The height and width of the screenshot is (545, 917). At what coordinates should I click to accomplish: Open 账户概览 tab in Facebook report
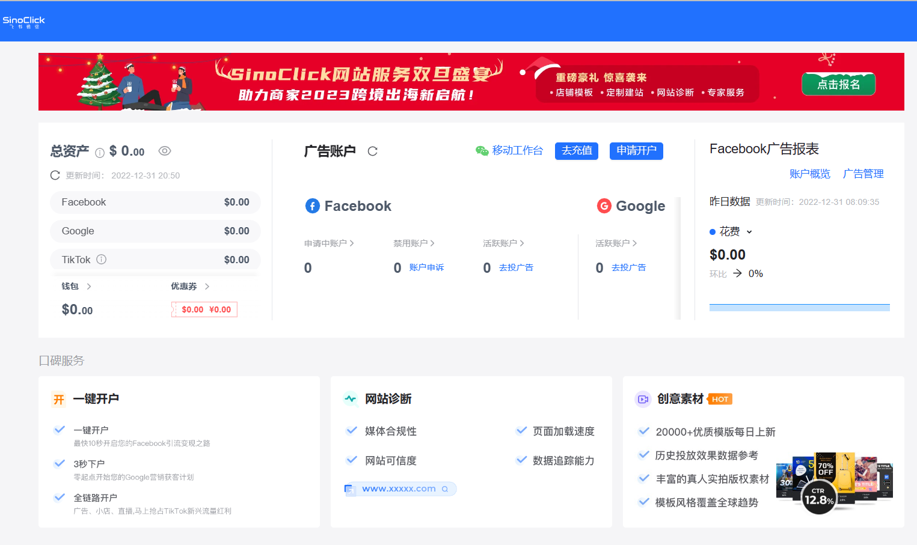(x=809, y=174)
